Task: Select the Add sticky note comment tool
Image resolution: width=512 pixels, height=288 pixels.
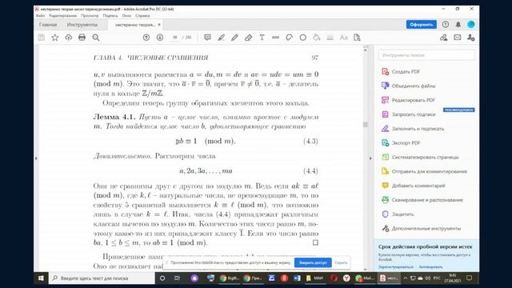Action: tap(207, 38)
